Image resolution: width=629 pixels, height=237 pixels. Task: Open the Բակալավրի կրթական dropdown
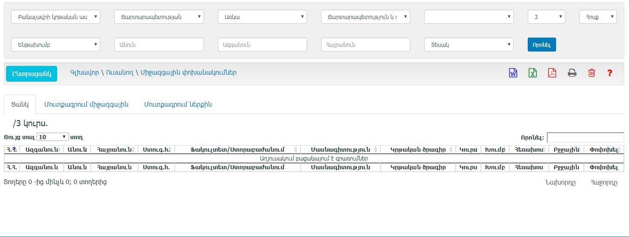click(56, 17)
